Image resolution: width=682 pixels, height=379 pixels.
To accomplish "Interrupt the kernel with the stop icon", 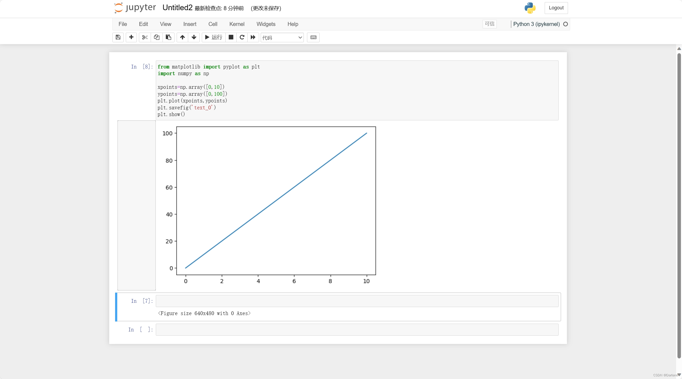I will point(231,37).
